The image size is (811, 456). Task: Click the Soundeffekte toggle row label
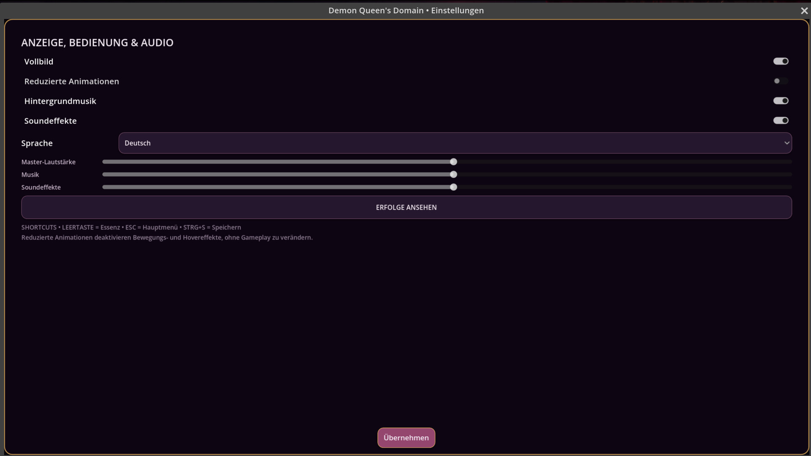click(51, 121)
